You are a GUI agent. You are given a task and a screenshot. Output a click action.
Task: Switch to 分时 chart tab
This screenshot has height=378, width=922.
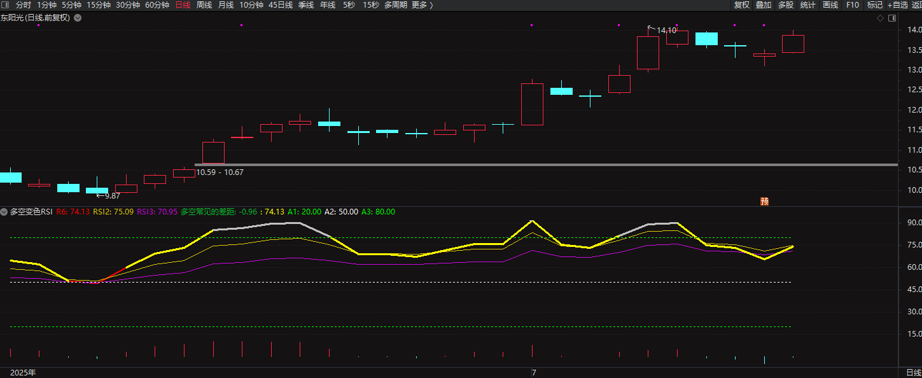24,5
